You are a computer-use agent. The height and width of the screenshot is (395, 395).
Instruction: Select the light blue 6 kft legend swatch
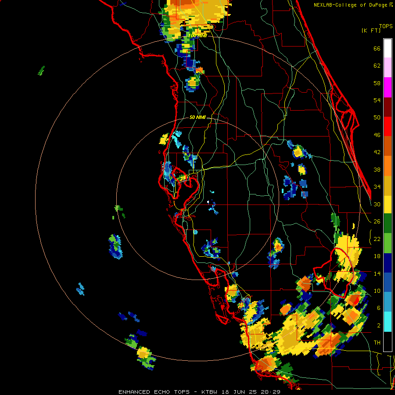[388, 302]
